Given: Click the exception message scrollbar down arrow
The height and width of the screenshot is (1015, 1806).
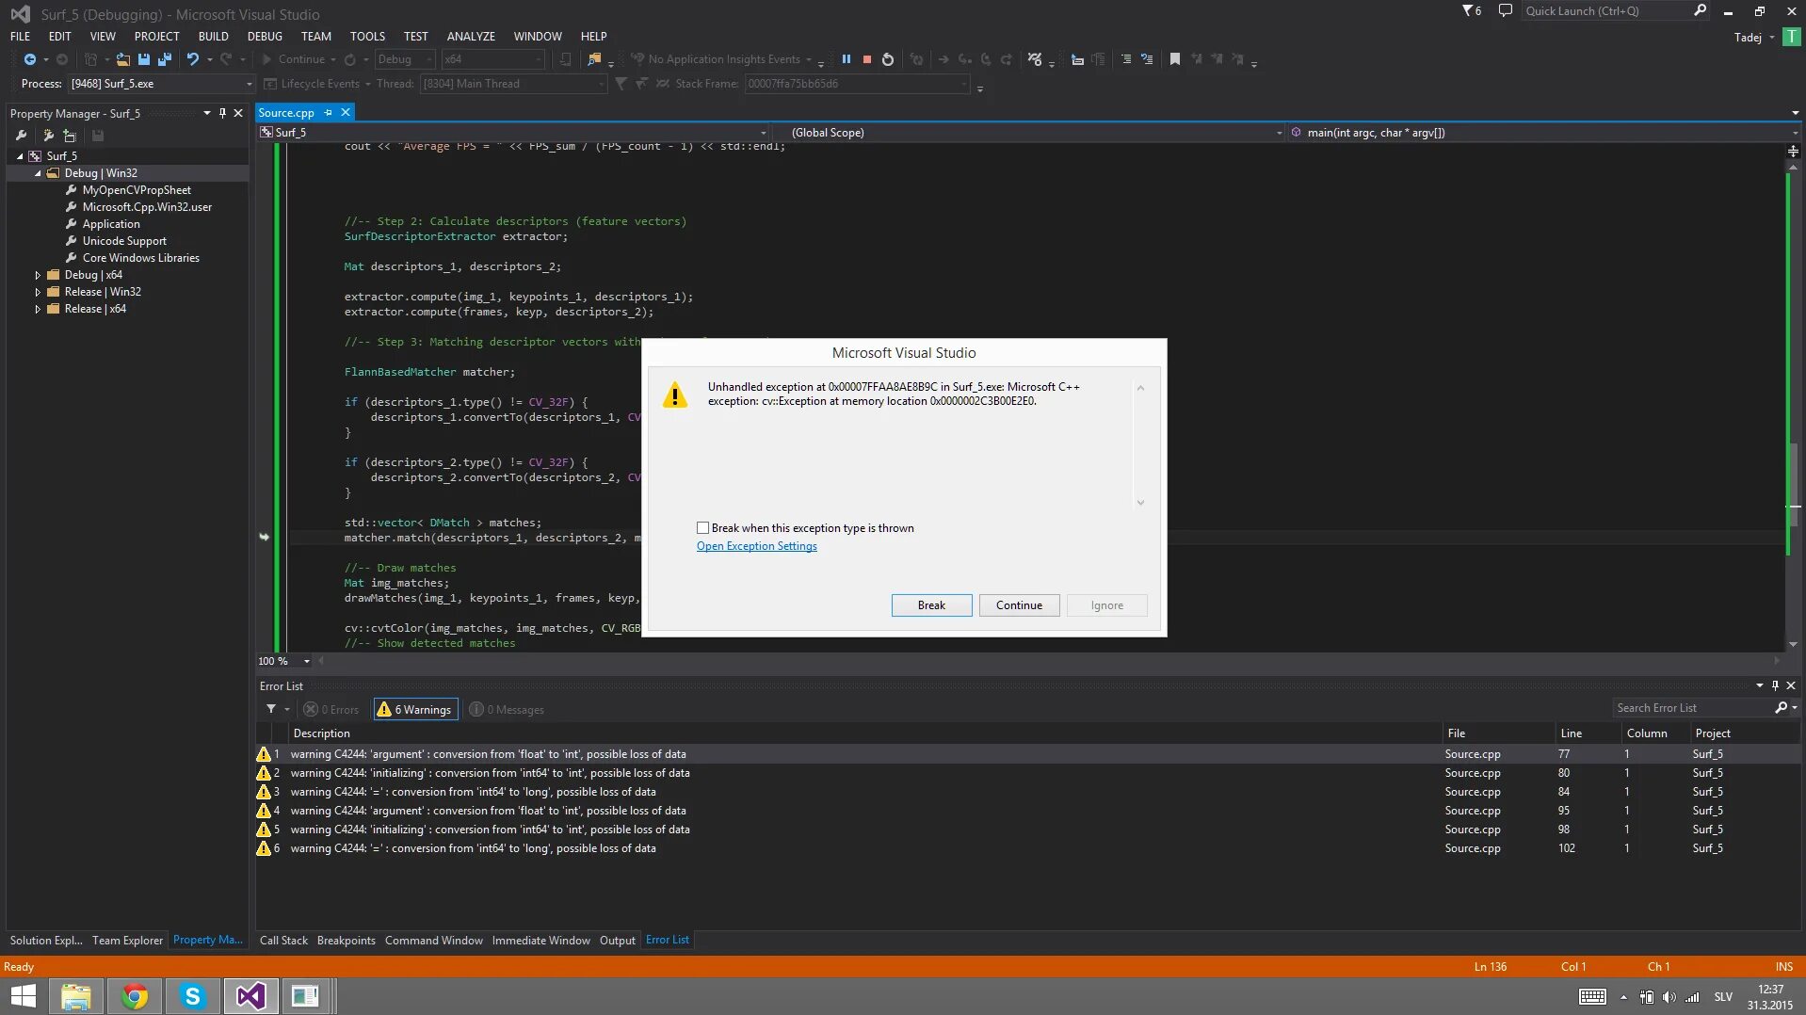Looking at the screenshot, I should pyautogui.click(x=1140, y=503).
